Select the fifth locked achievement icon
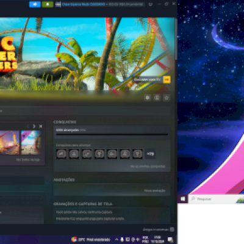 [x=112, y=154]
